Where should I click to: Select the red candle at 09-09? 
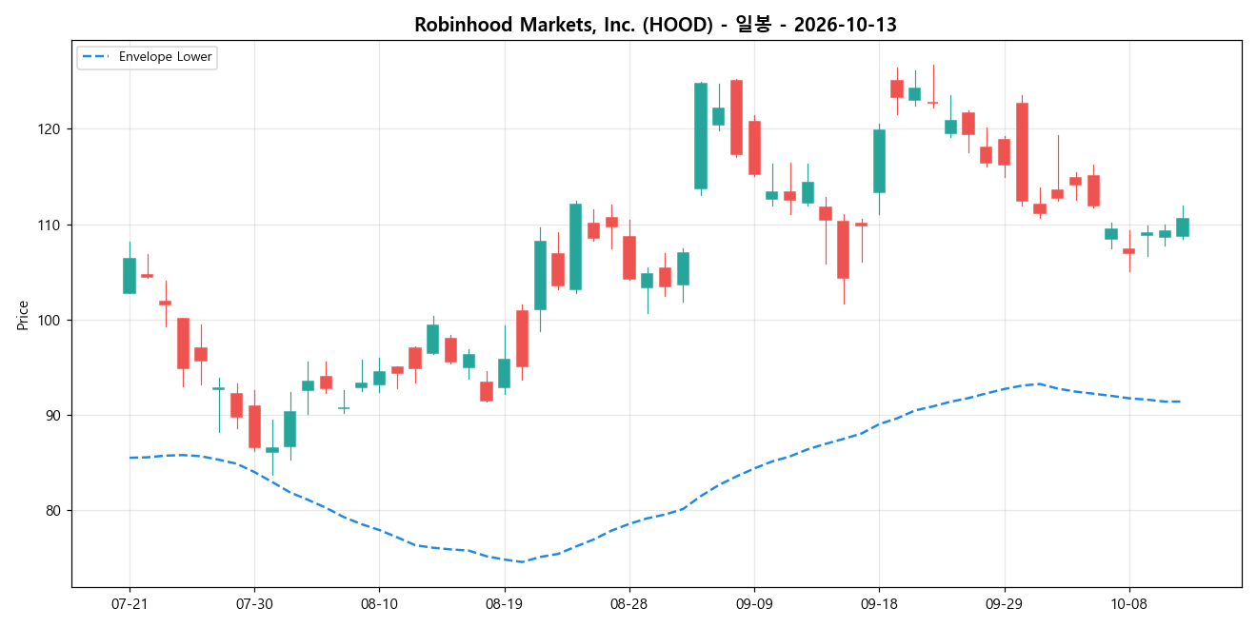tap(754, 147)
